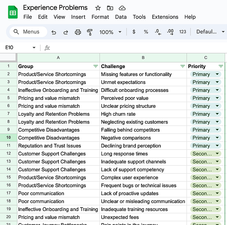Increase decimal places
The width and height of the screenshot is (227, 225).
coord(170,32)
